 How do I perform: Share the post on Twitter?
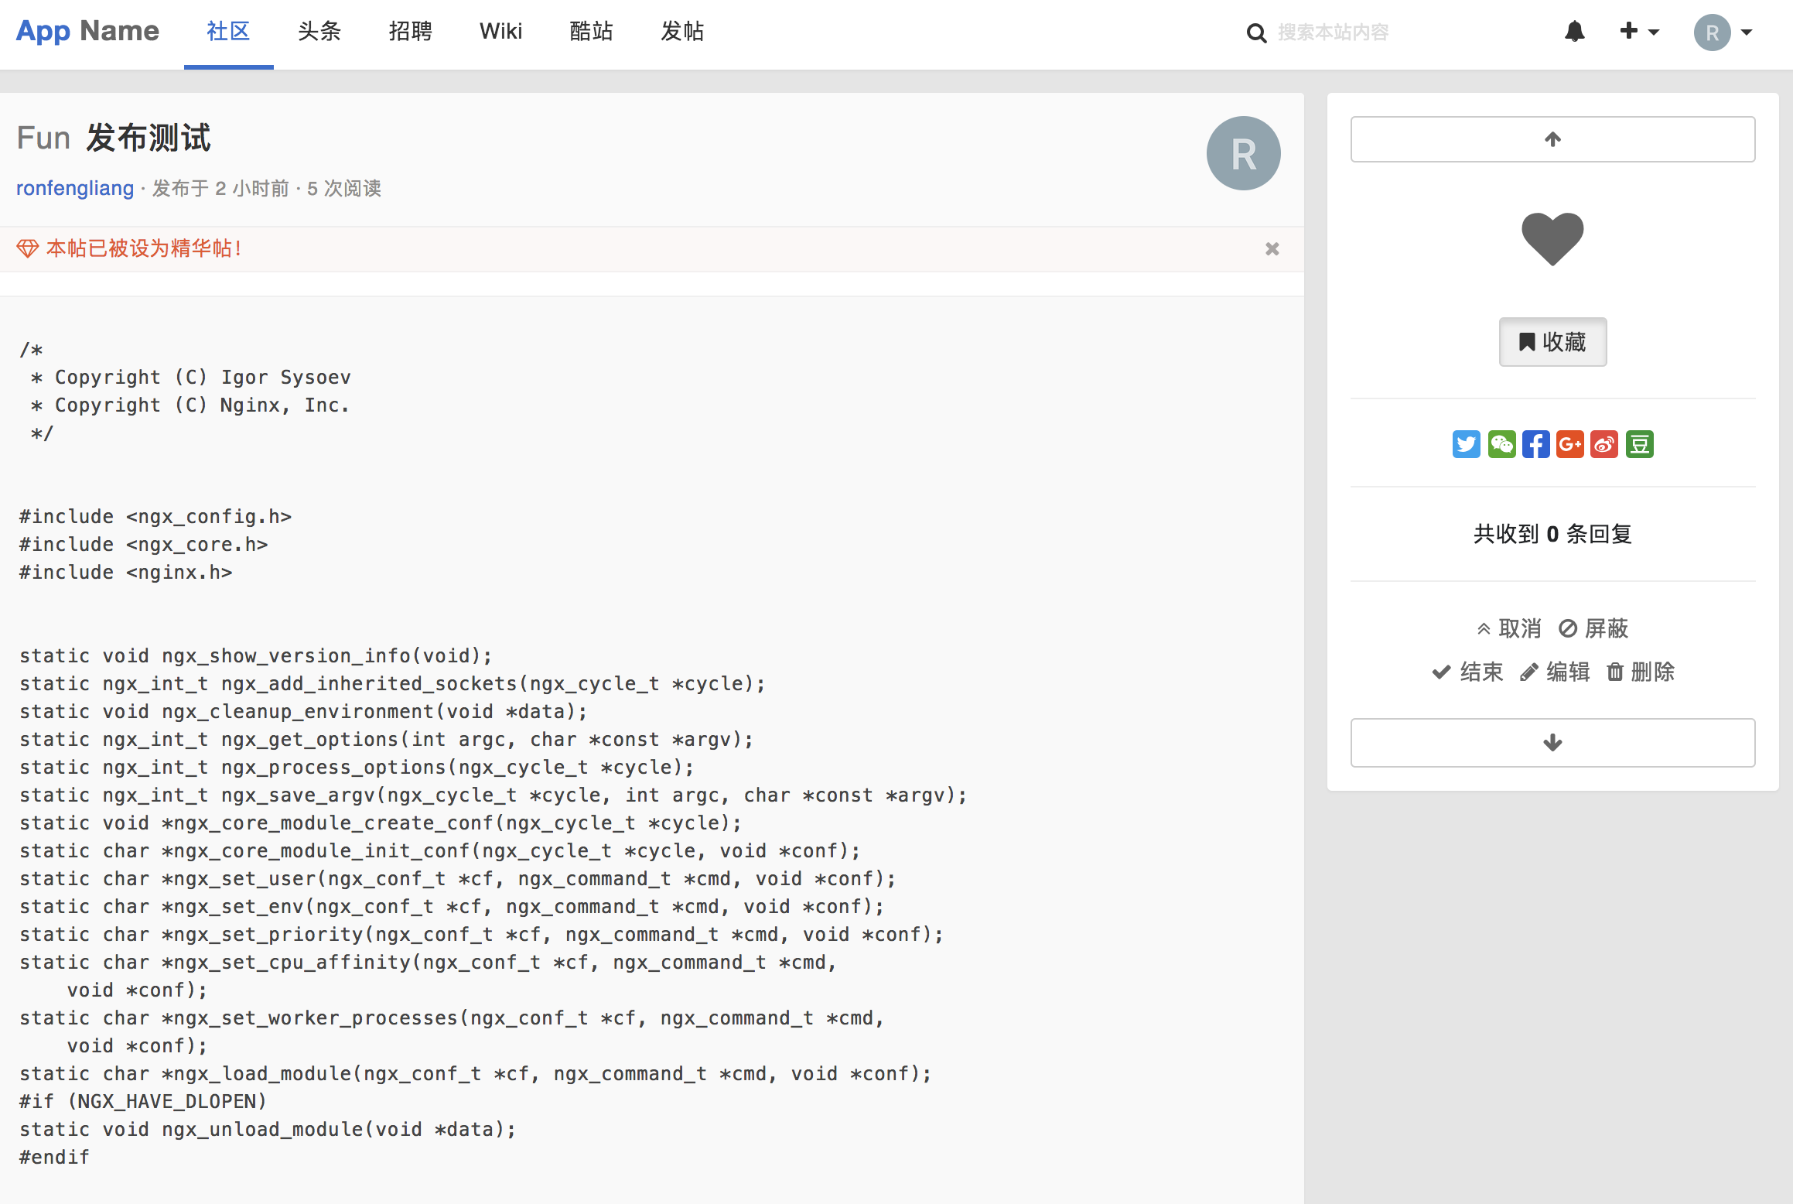[1466, 444]
